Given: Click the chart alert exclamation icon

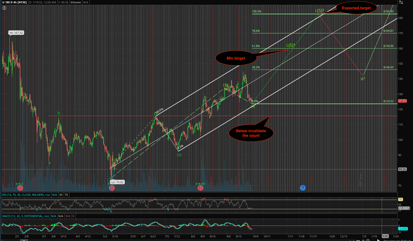Looking at the screenshot, I should tap(4, 8).
